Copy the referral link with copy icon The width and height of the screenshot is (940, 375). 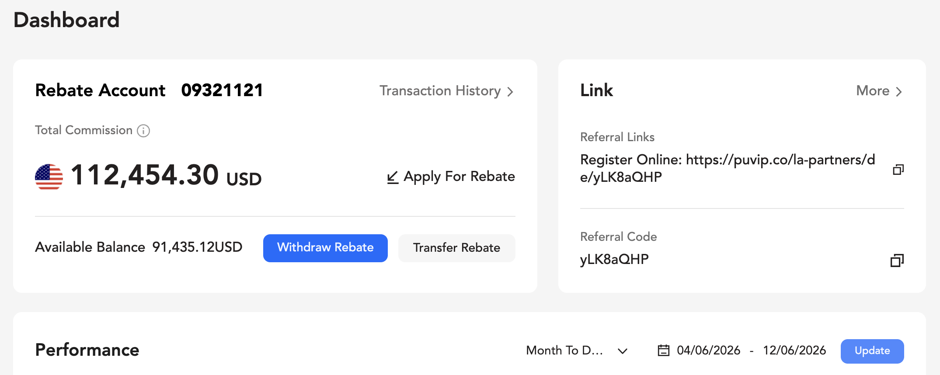[x=898, y=170]
